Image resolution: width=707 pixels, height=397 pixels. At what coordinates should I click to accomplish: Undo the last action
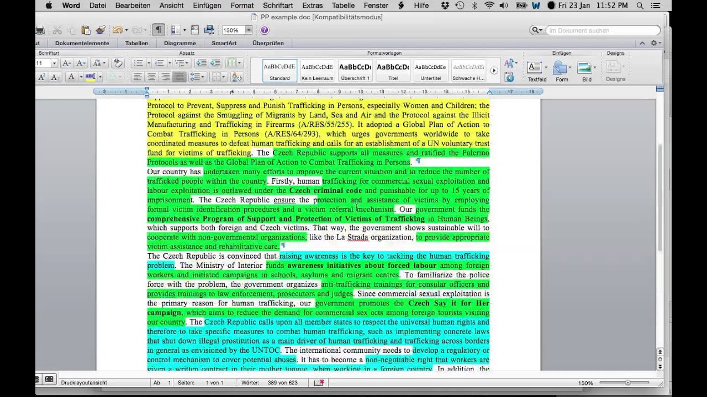pos(117,30)
